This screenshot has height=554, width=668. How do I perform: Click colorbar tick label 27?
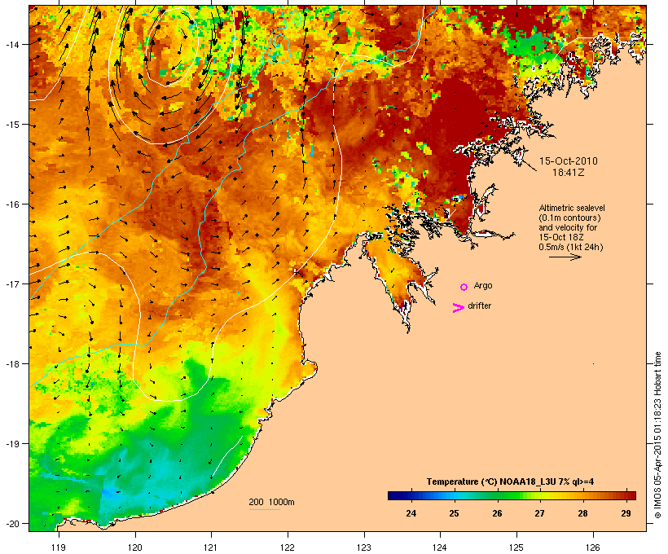(539, 513)
